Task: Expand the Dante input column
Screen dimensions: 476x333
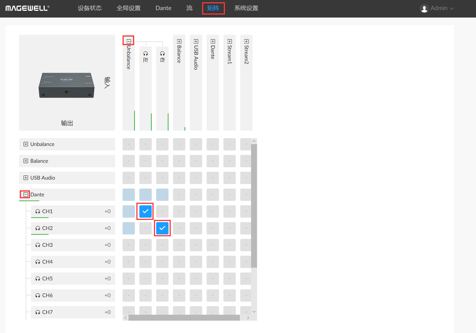Action: pos(213,41)
